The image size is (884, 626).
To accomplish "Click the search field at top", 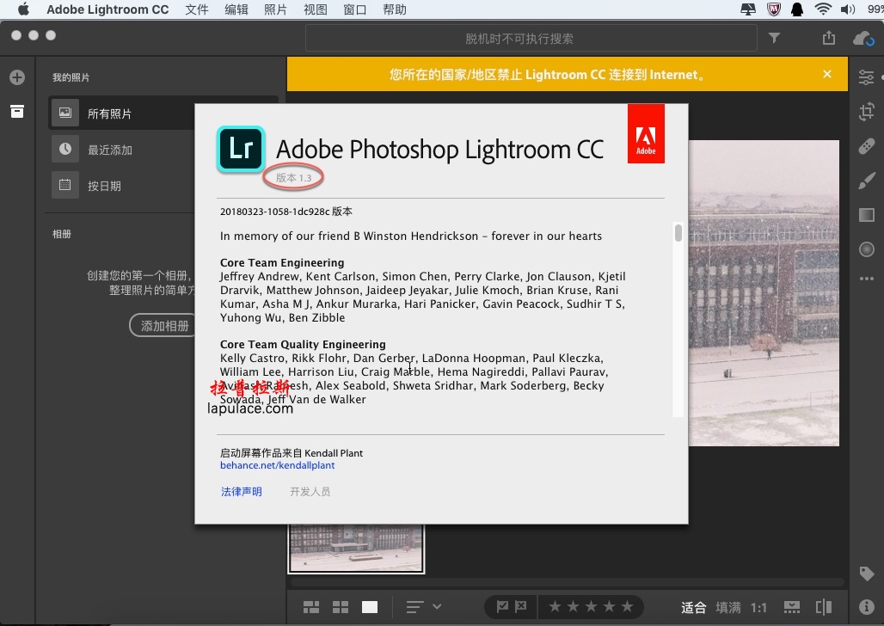I will (x=531, y=39).
